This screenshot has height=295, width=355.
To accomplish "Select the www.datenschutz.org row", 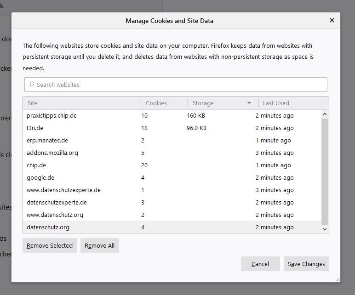I will pyautogui.click(x=172, y=215).
